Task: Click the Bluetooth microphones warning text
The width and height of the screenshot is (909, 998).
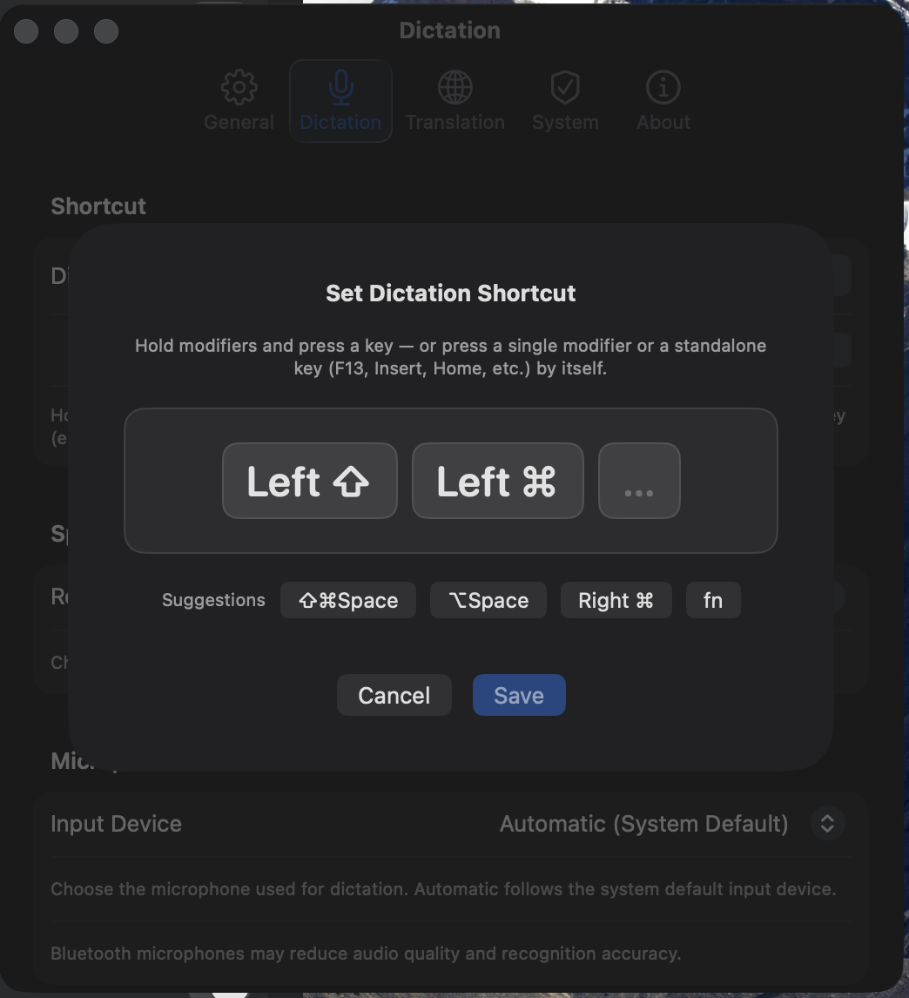Action: coord(366,954)
